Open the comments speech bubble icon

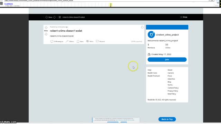pos(52,41)
